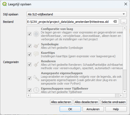Click the wrench icon for Aangepaste eigenschappen
130x115 pixels.
pos(36,78)
